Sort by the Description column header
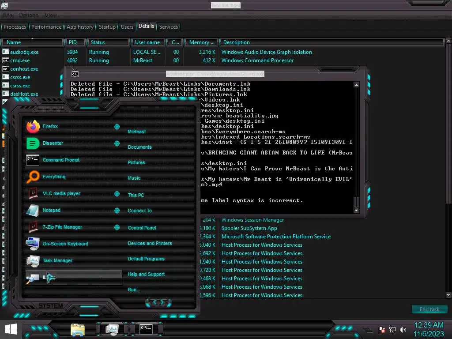452x339 pixels. (x=331, y=42)
